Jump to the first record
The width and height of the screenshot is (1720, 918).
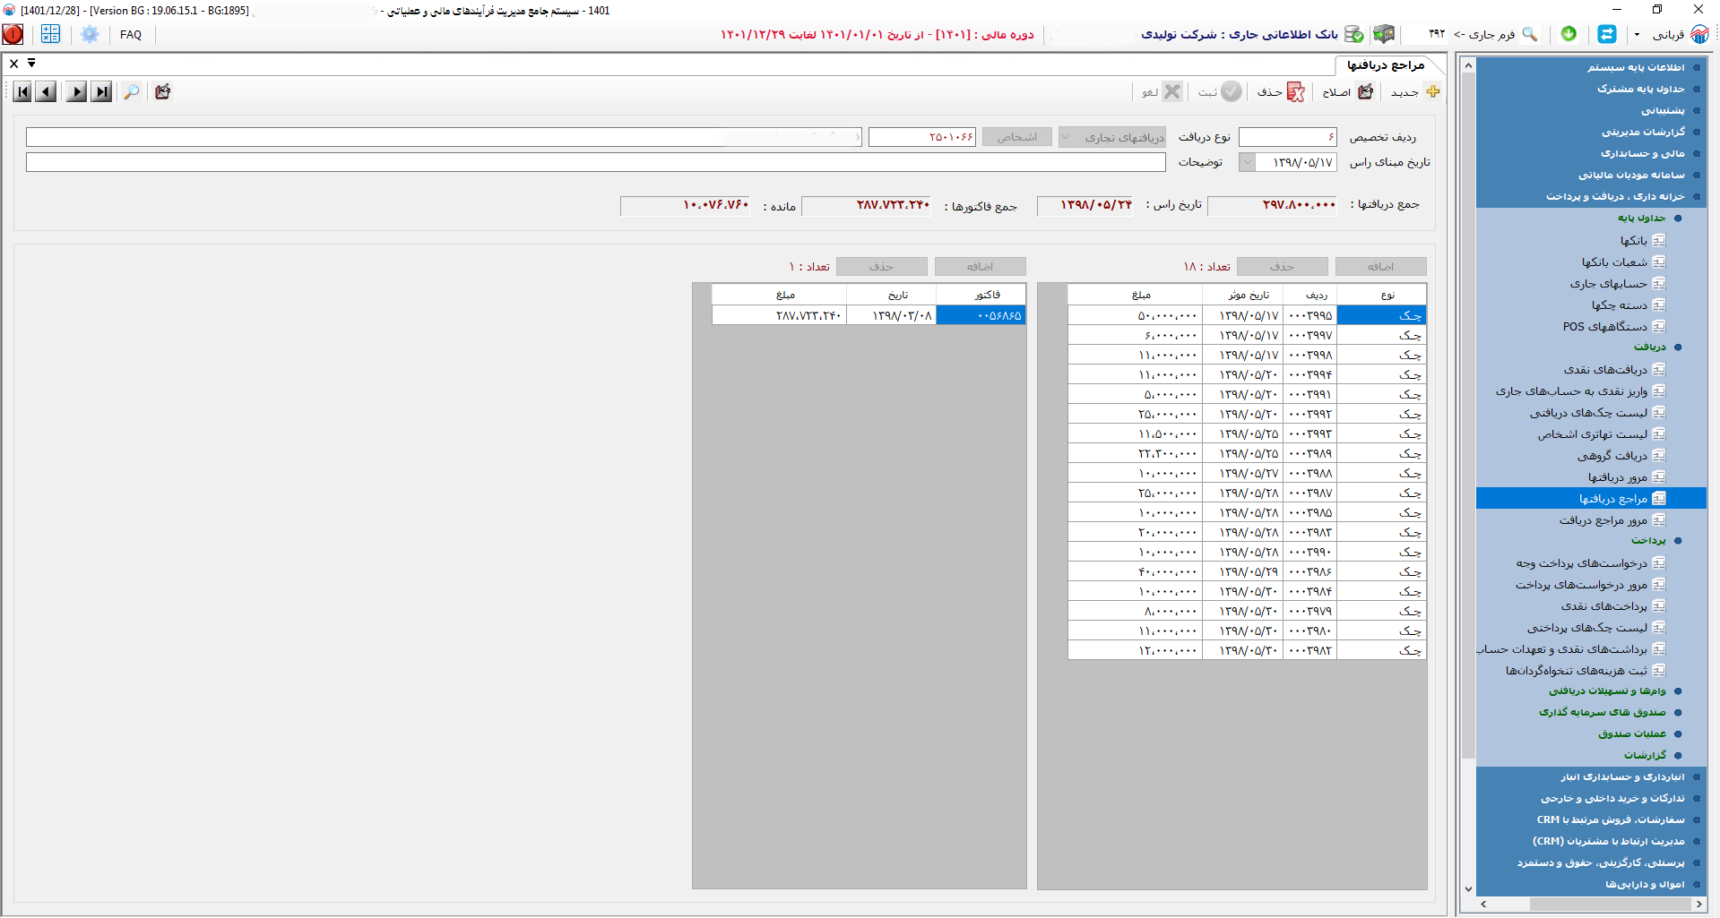(22, 91)
